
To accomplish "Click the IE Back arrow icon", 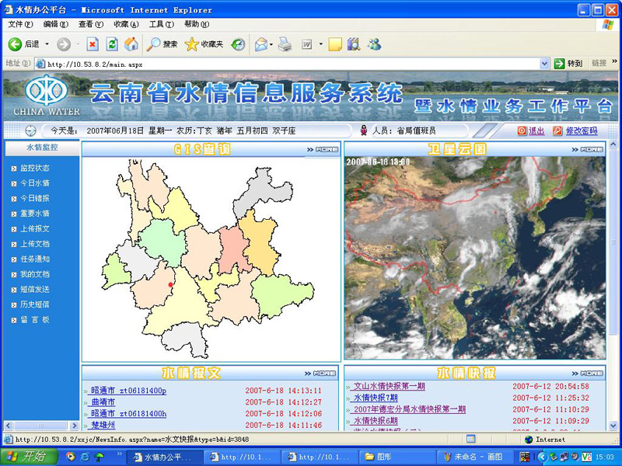I will tap(15, 44).
